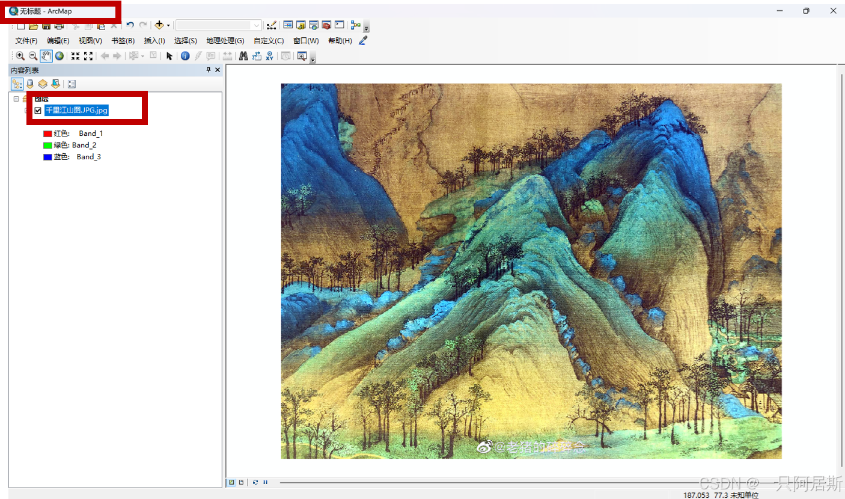Click the Full Extent globe icon
Screen dimensions: 845x499
coord(59,56)
